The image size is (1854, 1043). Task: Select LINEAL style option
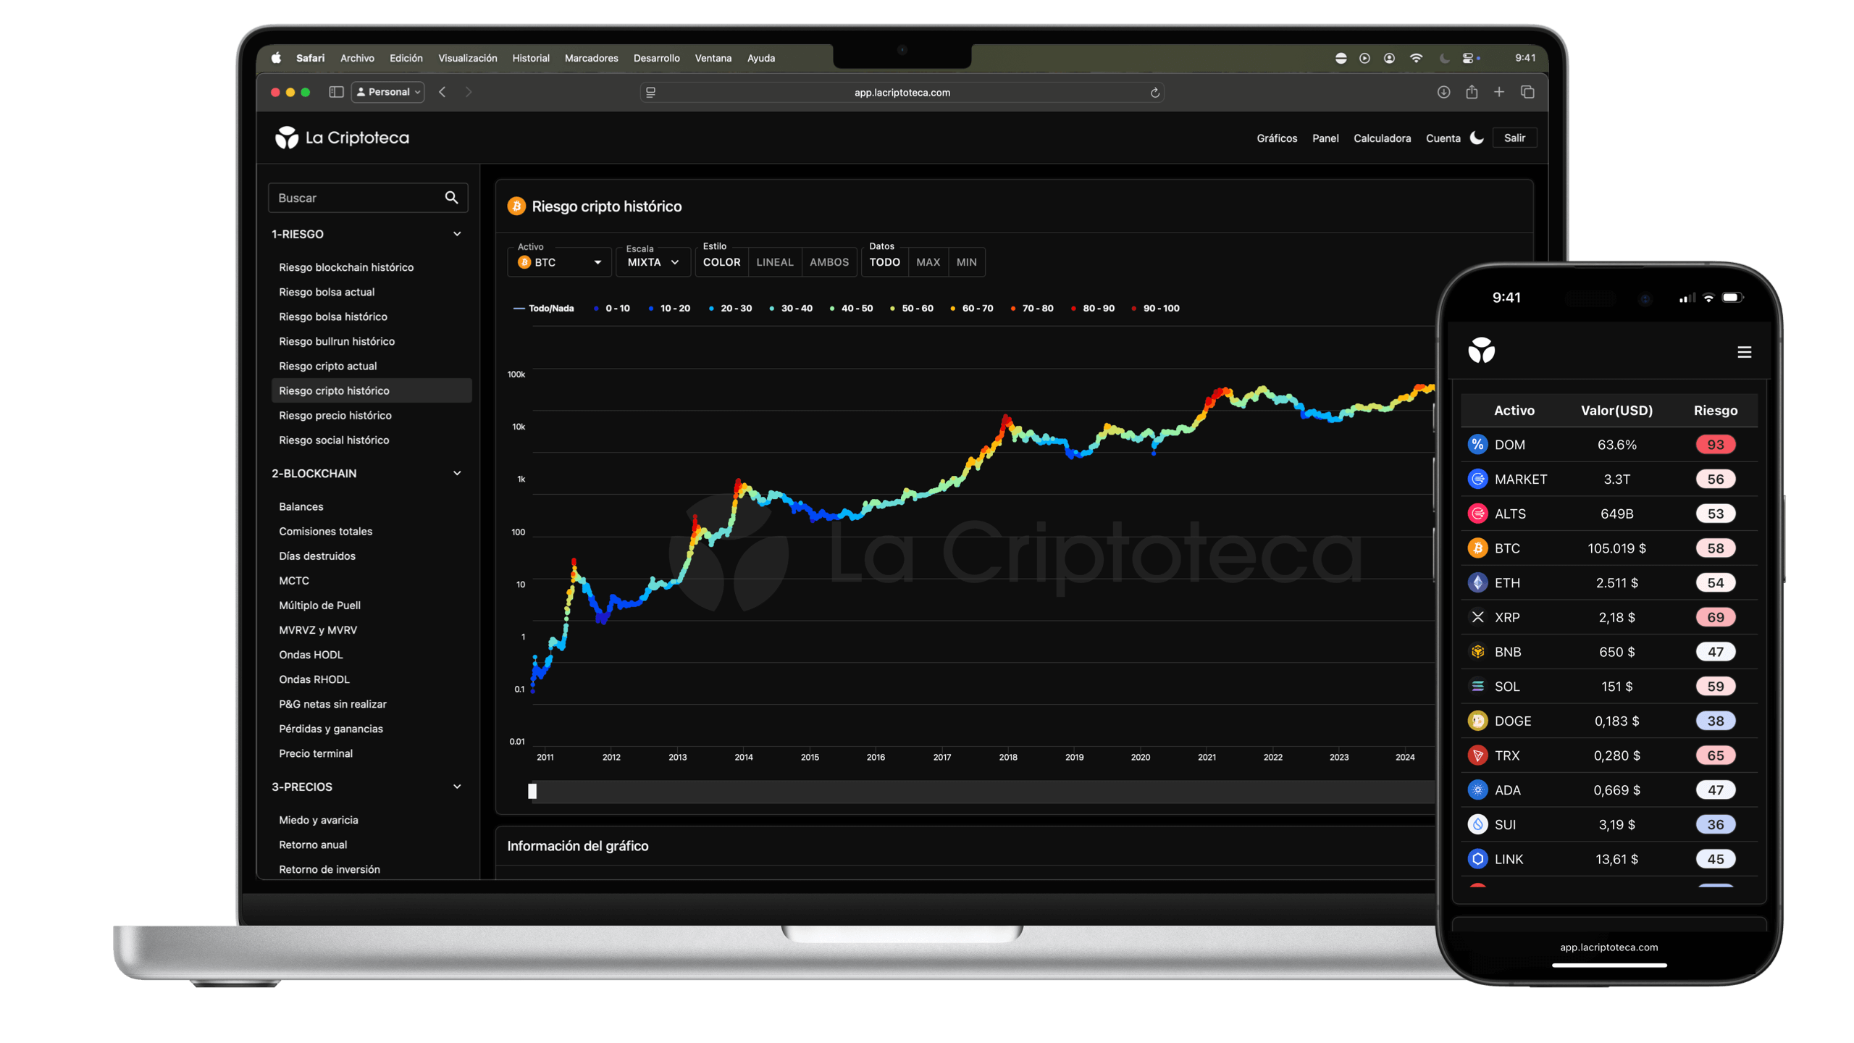tap(774, 262)
